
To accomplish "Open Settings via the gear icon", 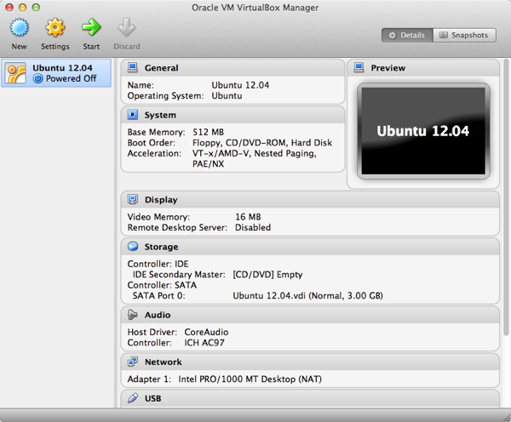I will pyautogui.click(x=55, y=29).
